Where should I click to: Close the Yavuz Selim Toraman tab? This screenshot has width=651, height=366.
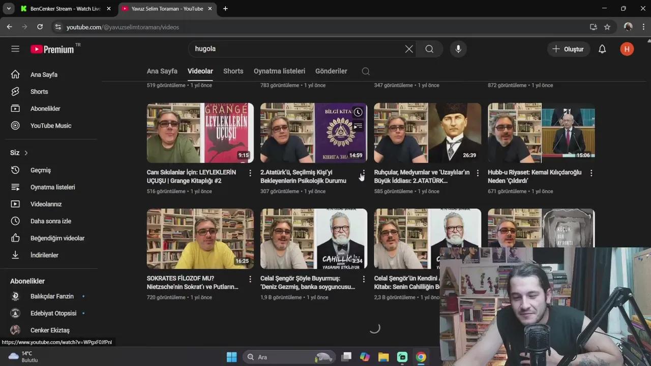(211, 9)
